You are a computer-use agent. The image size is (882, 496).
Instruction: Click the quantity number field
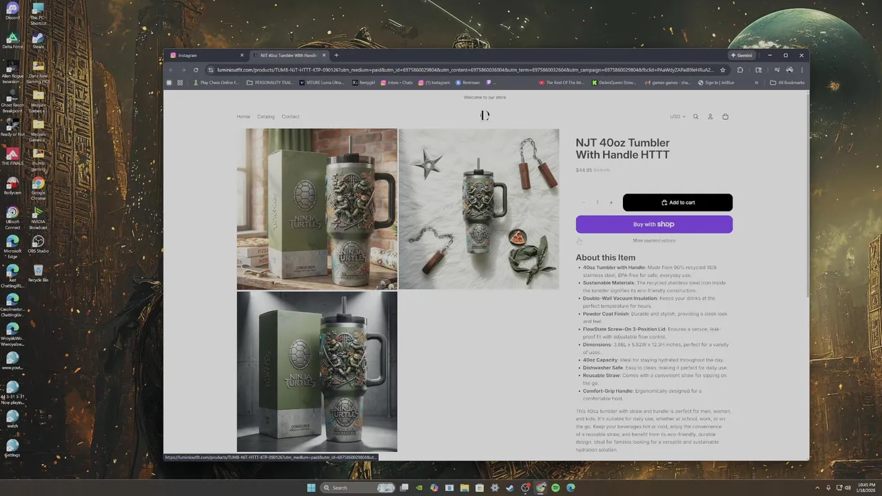pyautogui.click(x=597, y=203)
